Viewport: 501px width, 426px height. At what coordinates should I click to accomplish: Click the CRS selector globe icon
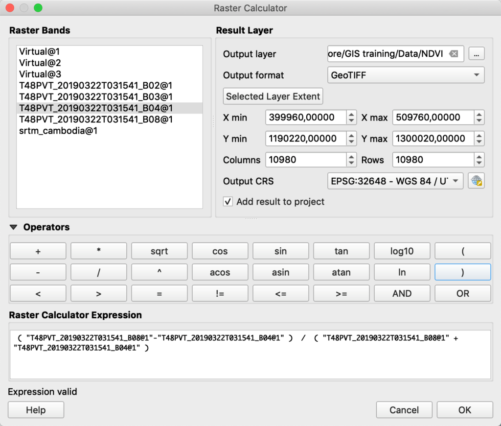(x=476, y=181)
